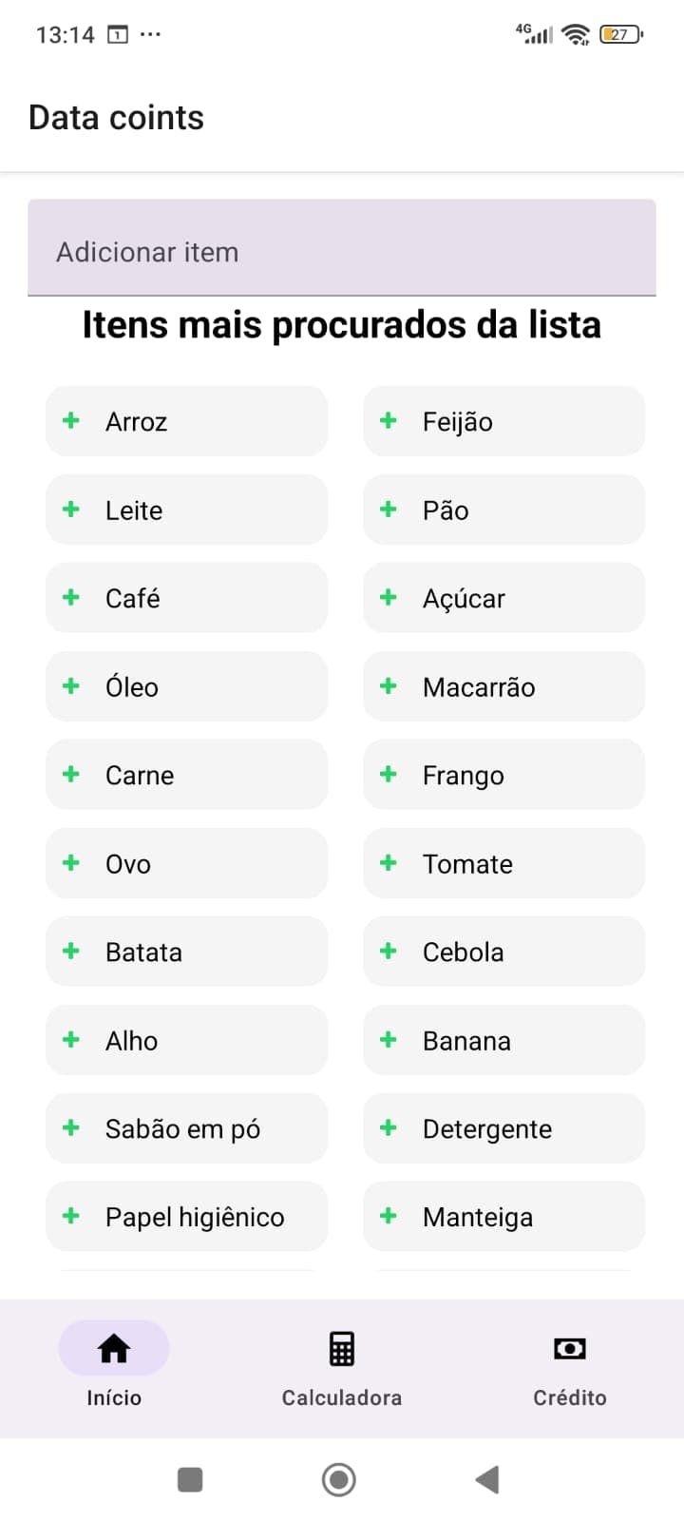Tap the green plus icon beside Arroz
This screenshot has height=1521, width=684.
71,420
